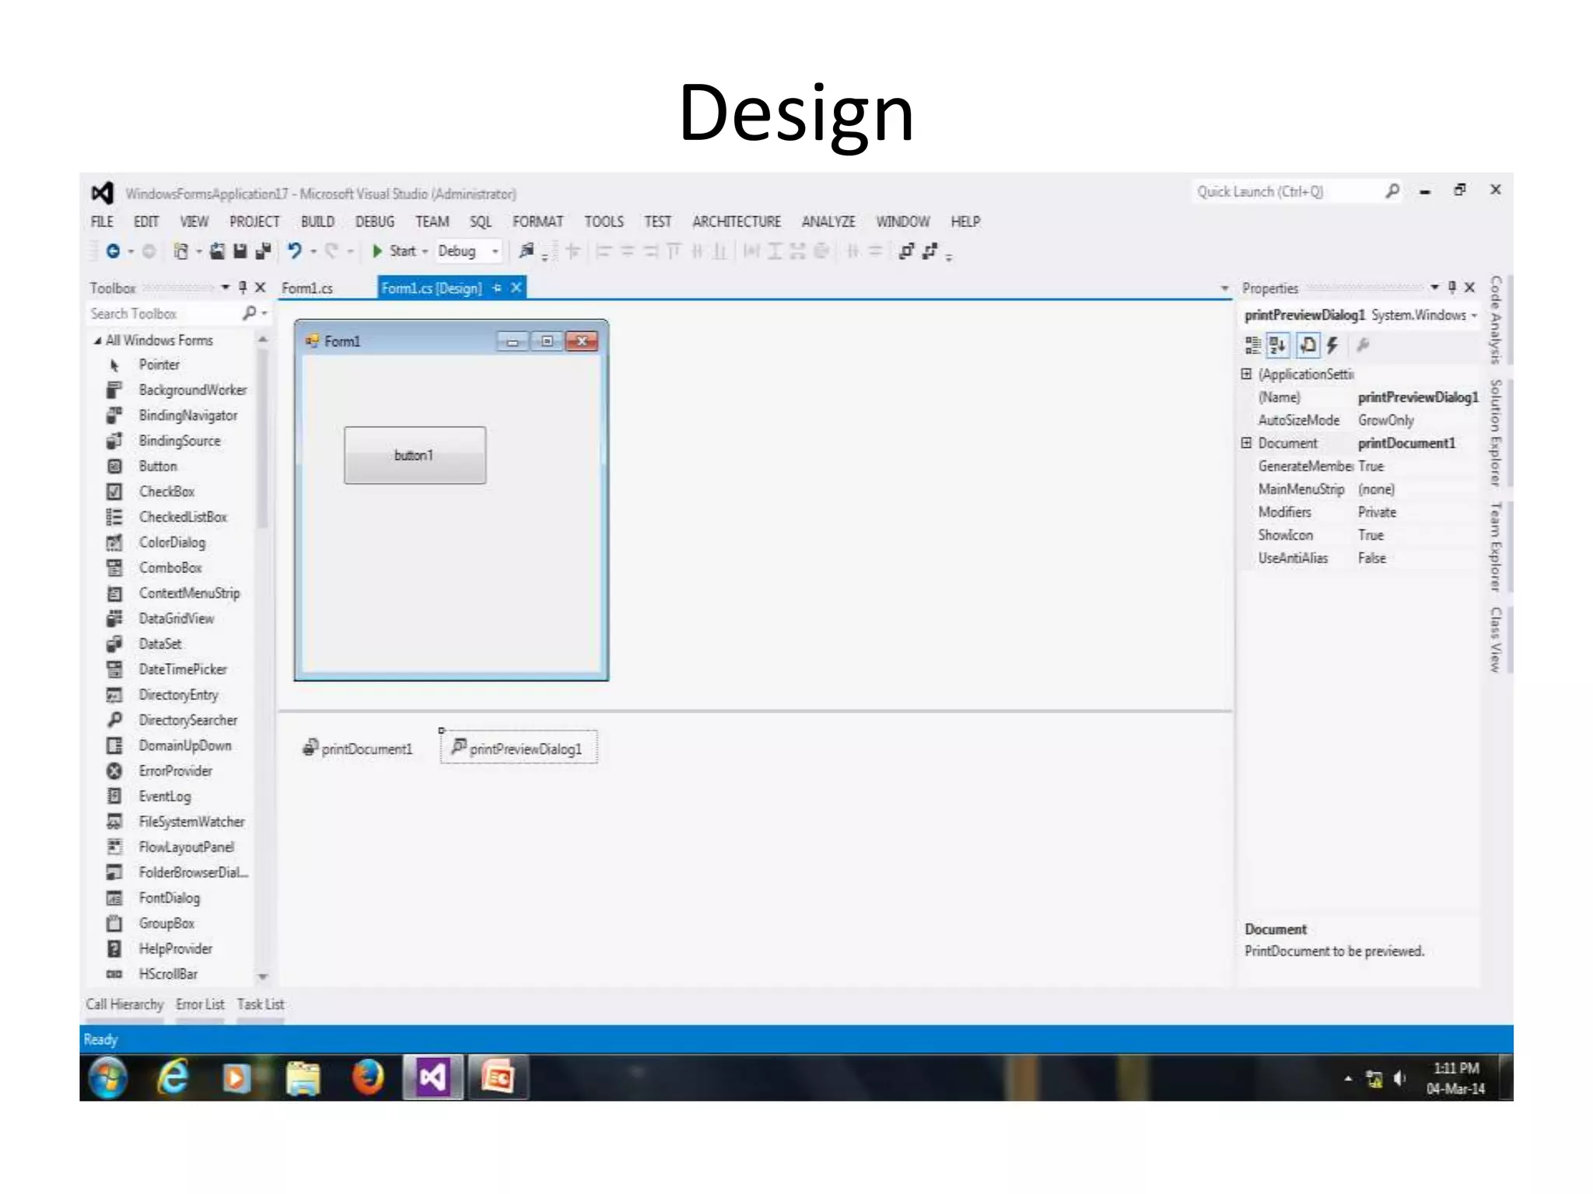The height and width of the screenshot is (1194, 1593).
Task: Open the Debug configuration dropdown
Action: coord(495,251)
